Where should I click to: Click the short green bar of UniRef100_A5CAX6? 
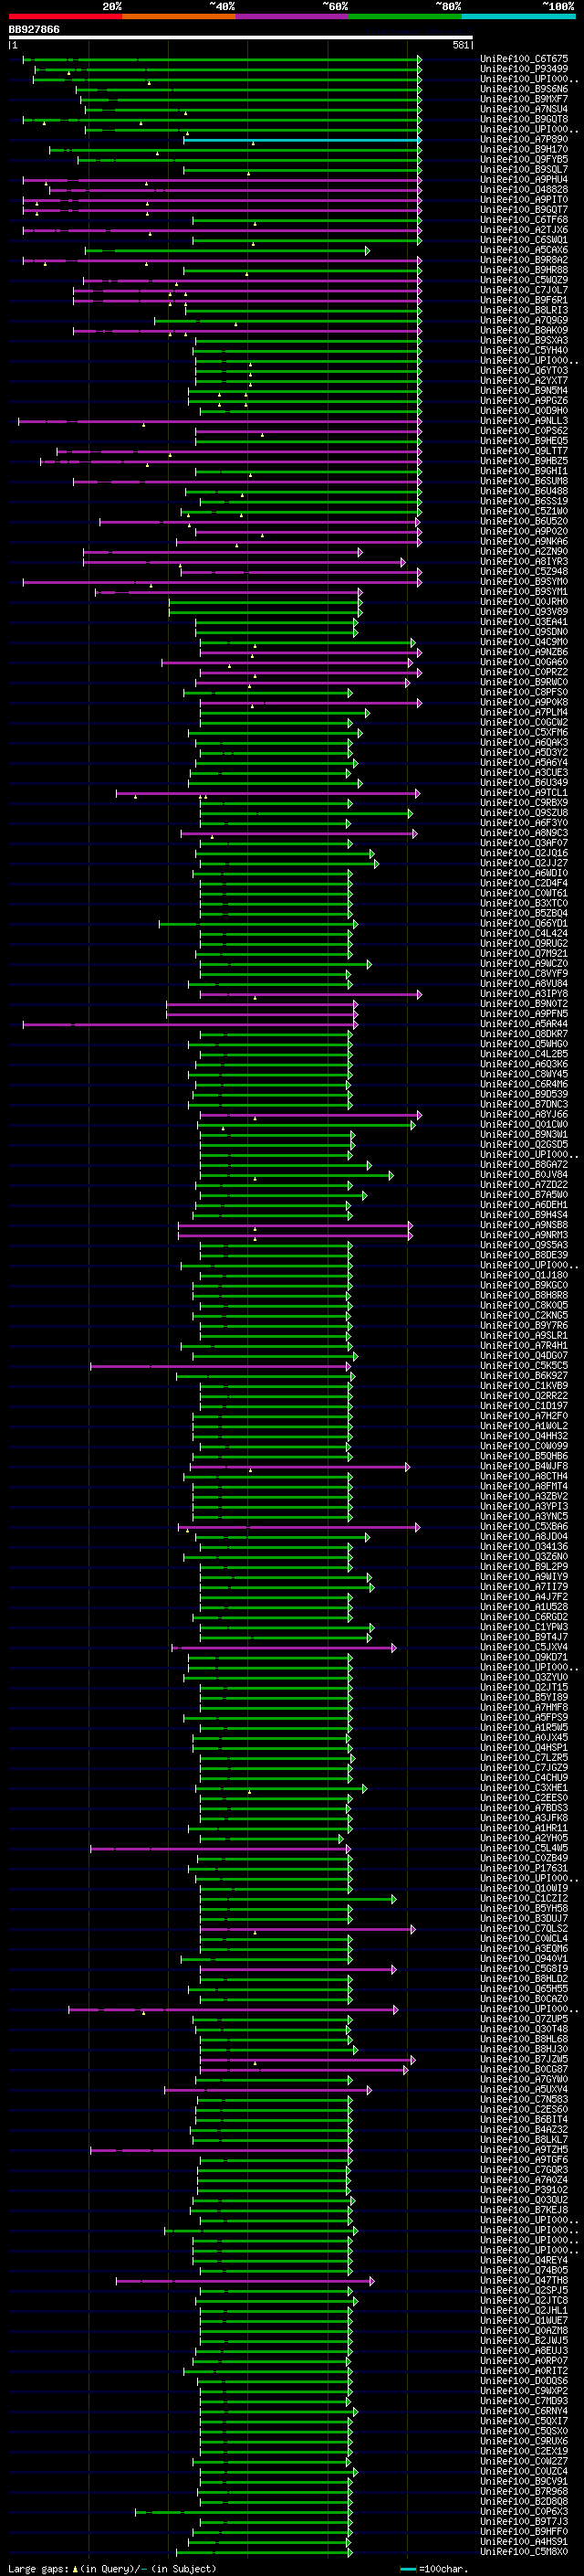click(226, 251)
